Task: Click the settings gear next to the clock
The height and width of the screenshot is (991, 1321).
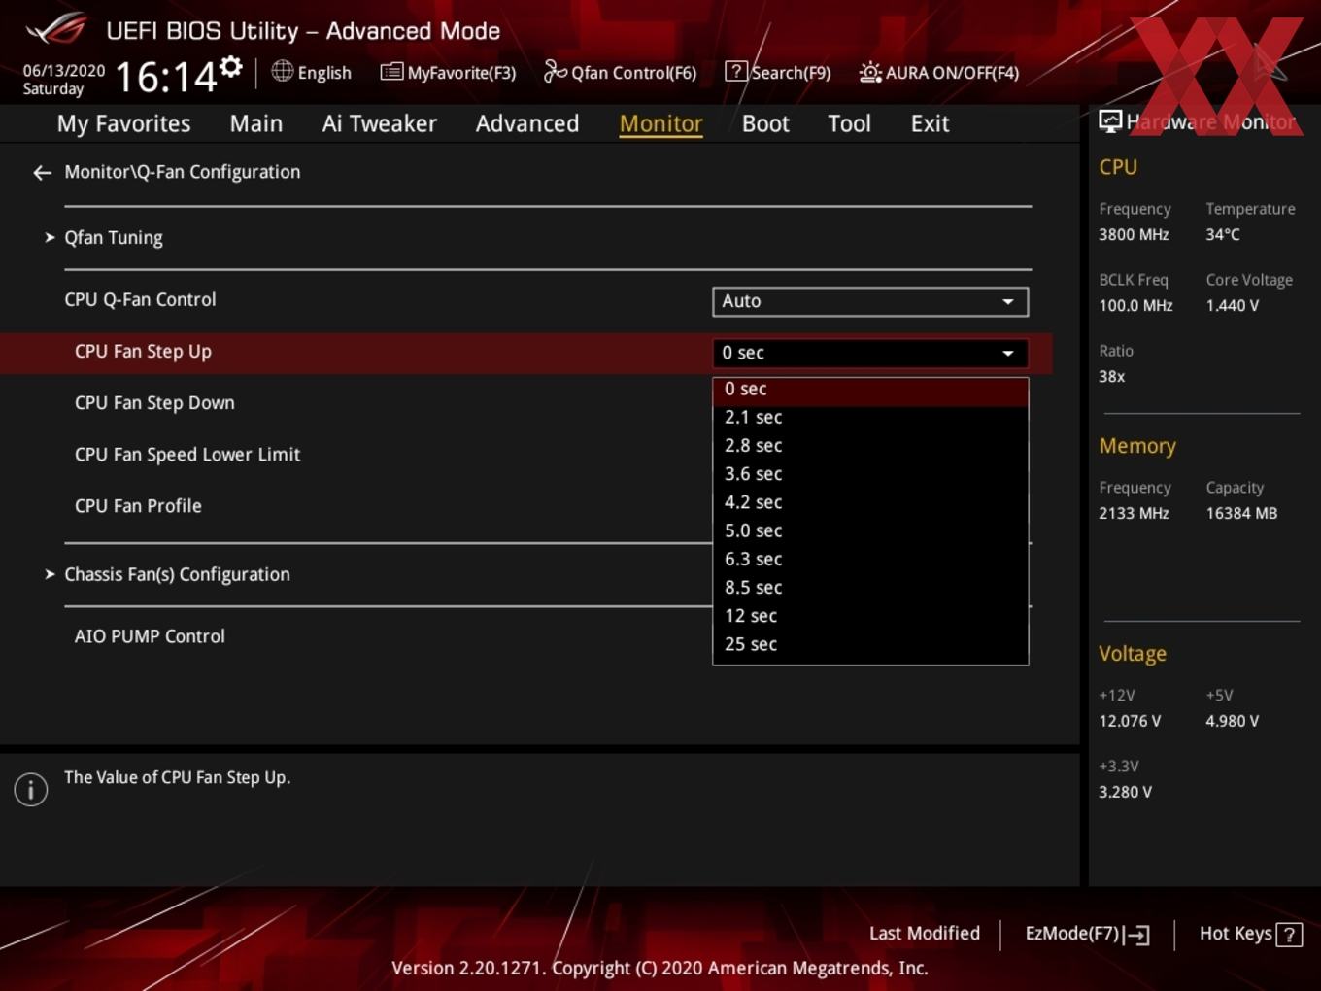Action: tap(231, 67)
